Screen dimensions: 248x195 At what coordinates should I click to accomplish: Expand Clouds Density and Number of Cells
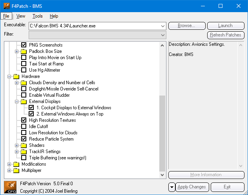click(16, 83)
